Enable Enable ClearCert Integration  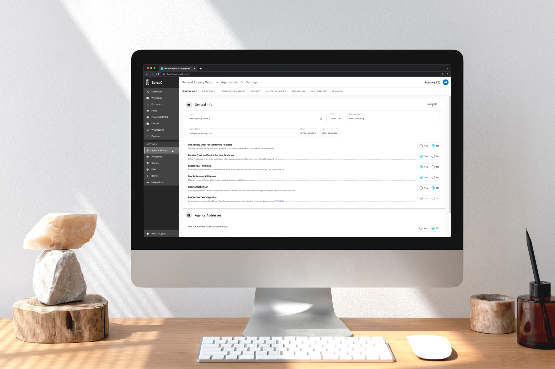[421, 198]
